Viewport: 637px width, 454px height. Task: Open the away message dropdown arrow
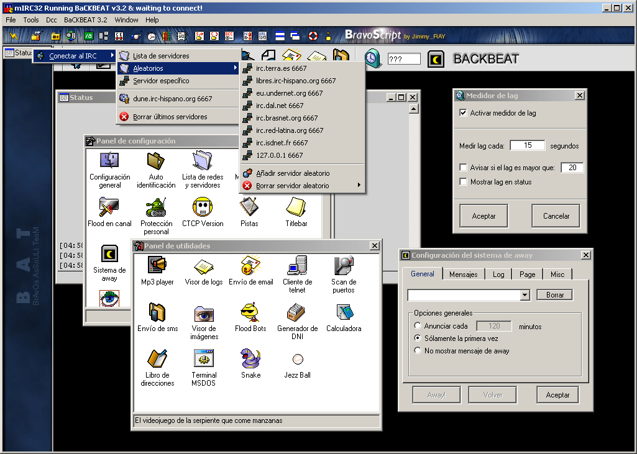pos(525,295)
